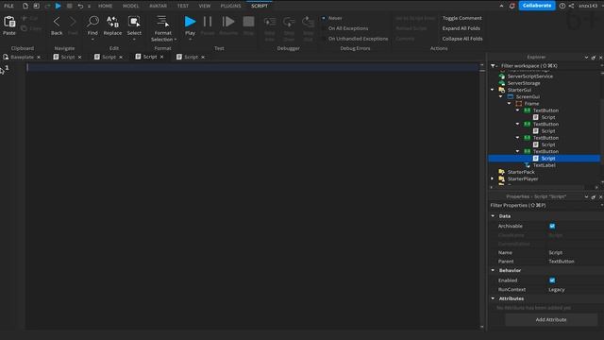Select ServerStorage in Explorer
The width and height of the screenshot is (604, 340).
click(524, 83)
